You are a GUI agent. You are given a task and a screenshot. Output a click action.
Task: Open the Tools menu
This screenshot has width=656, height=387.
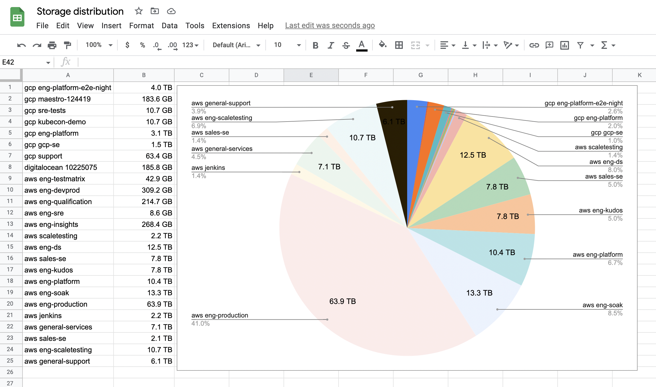click(195, 26)
